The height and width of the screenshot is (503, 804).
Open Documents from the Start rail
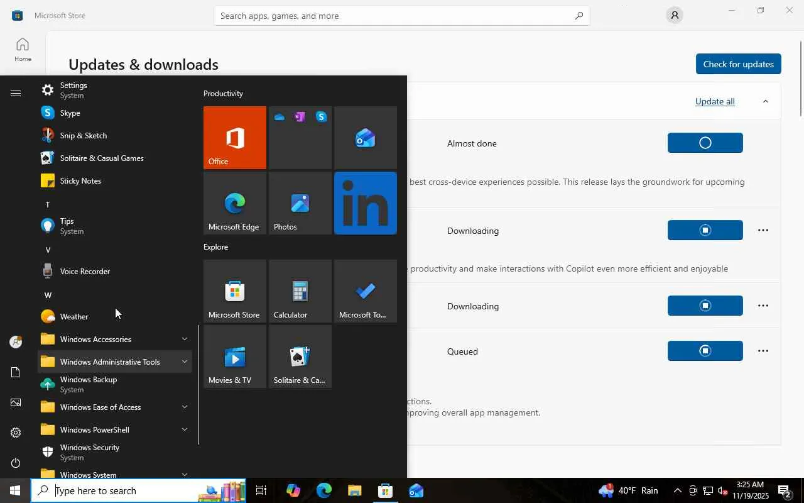pyautogui.click(x=16, y=372)
